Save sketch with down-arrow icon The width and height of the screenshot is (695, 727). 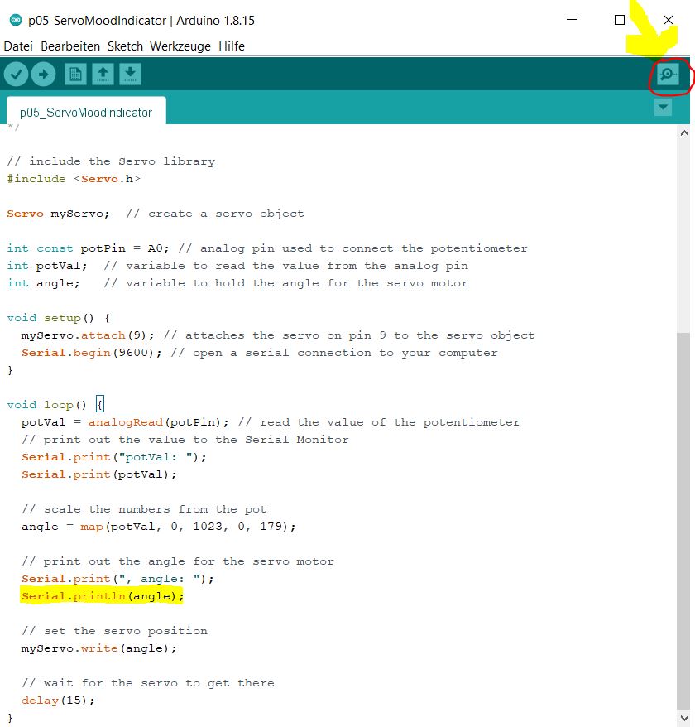(x=130, y=75)
